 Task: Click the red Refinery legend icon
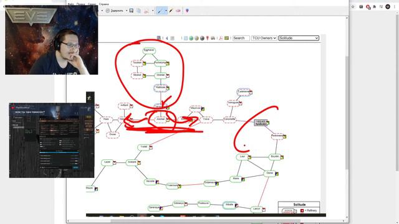click(302, 210)
